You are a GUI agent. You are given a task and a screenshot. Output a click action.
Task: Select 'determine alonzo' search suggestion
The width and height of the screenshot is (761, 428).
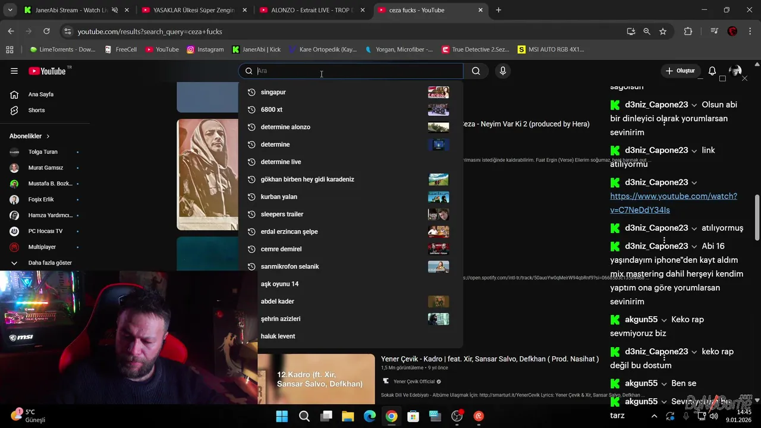click(x=350, y=127)
